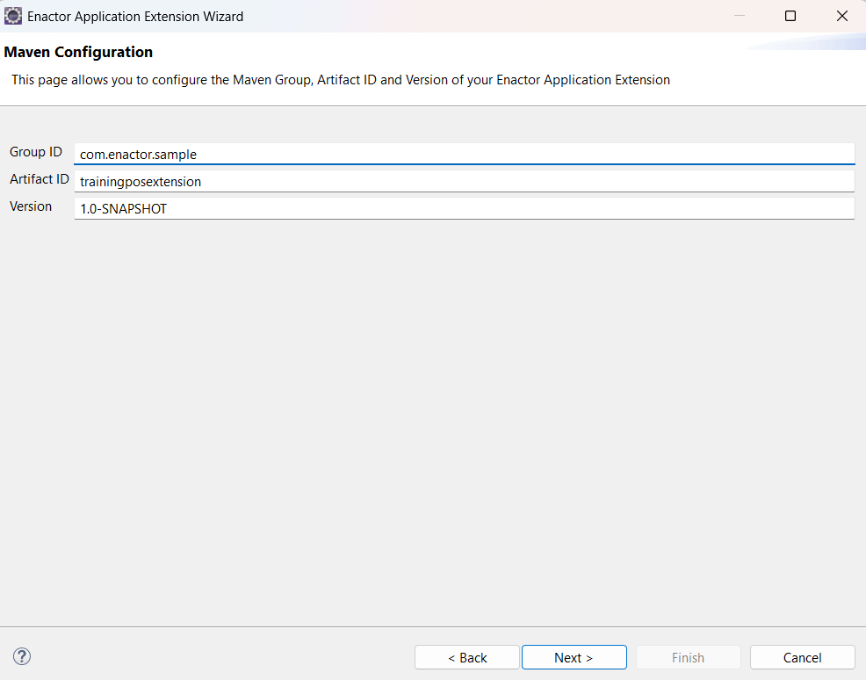Viewport: 866px width, 680px height.
Task: Click the Maven Configuration heading
Action: click(x=78, y=52)
